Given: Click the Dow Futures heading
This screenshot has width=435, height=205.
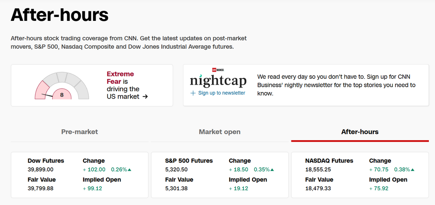Looking at the screenshot, I should pyautogui.click(x=46, y=161).
